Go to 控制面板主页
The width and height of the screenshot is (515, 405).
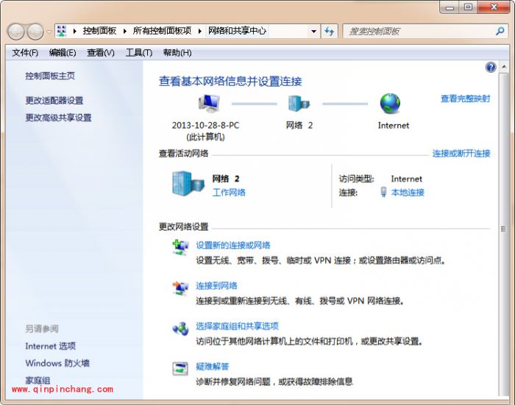click(x=50, y=76)
